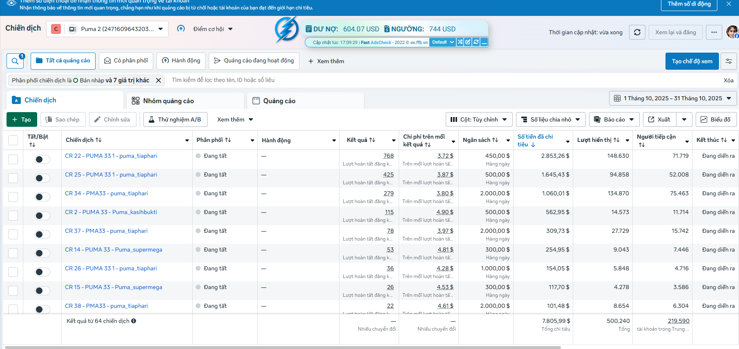This screenshot has height=349, width=739.
Task: Turn on the CR 15 campaign switch
Action: (x=42, y=291)
